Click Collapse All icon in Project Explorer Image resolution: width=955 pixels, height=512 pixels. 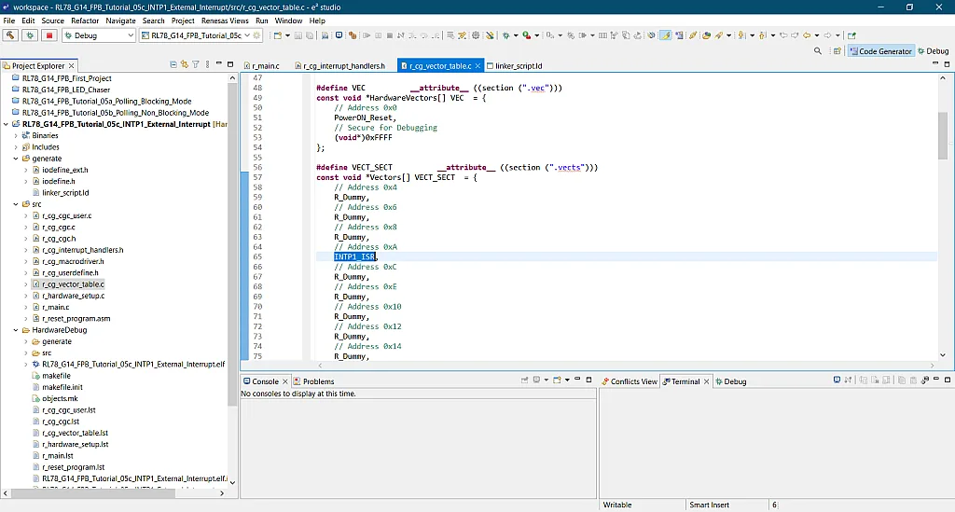[x=173, y=64]
